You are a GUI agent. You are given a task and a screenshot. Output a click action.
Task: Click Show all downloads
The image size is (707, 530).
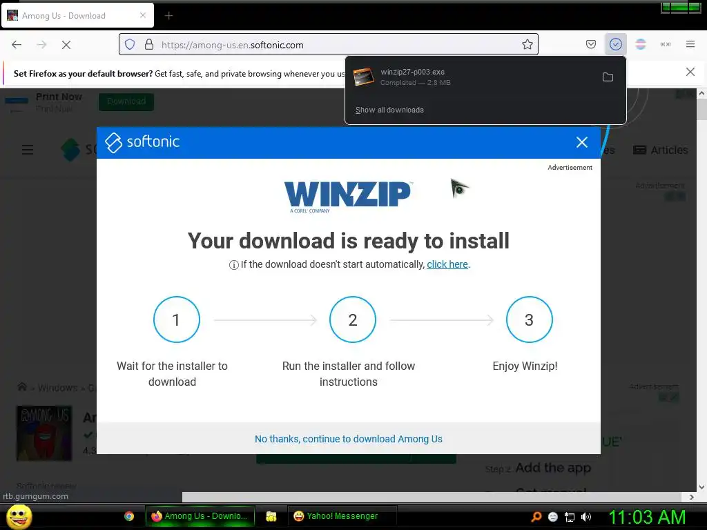(x=389, y=110)
